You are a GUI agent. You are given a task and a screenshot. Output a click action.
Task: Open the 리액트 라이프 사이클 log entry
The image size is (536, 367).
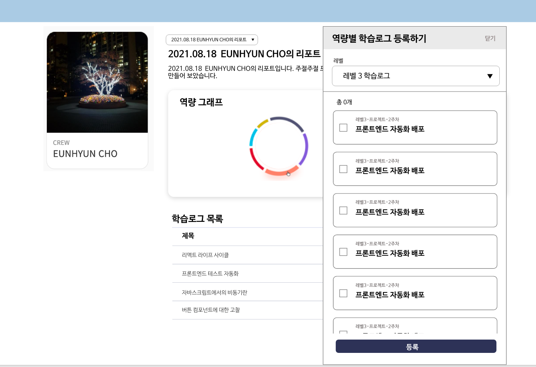pos(205,255)
